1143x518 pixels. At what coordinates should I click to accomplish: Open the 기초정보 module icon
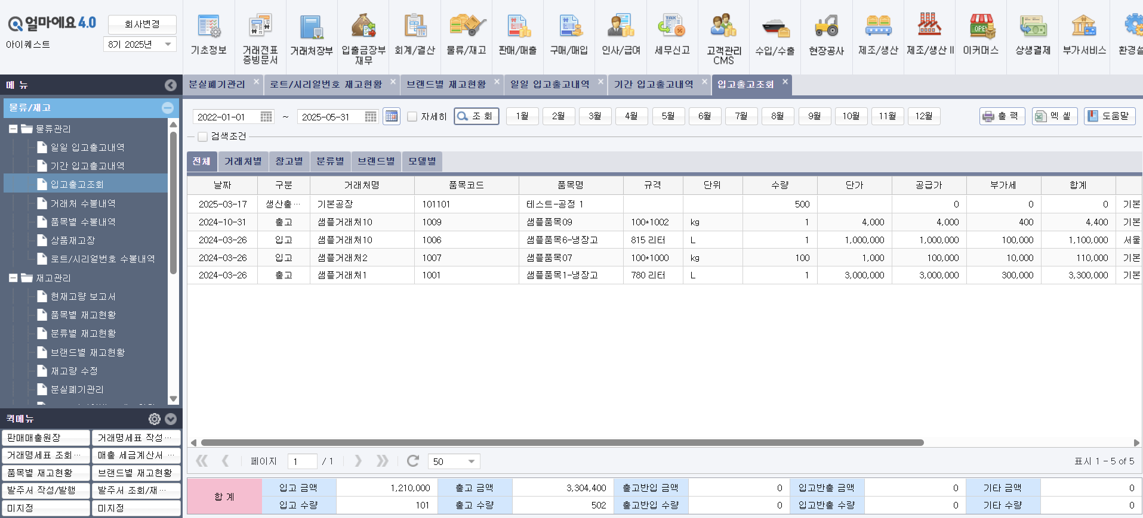(x=208, y=36)
